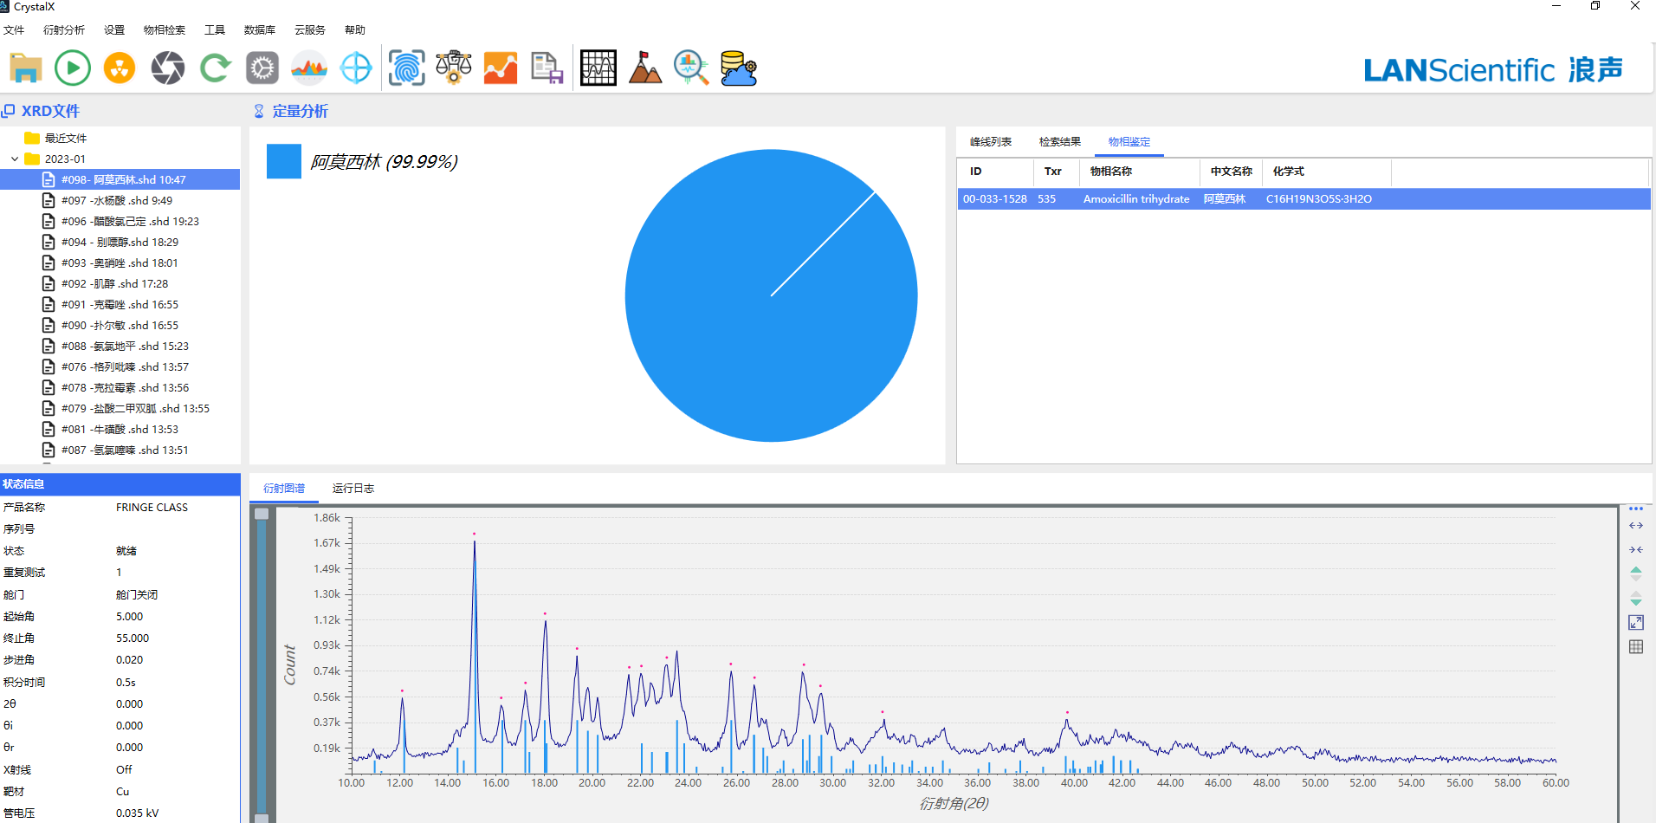1656x823 pixels.
Task: Click the blue 阿莫西林 legend color swatch
Action: (x=284, y=162)
